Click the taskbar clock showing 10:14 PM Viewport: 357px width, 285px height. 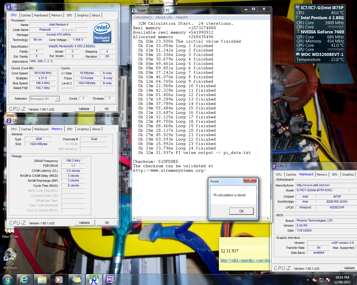coord(342,280)
